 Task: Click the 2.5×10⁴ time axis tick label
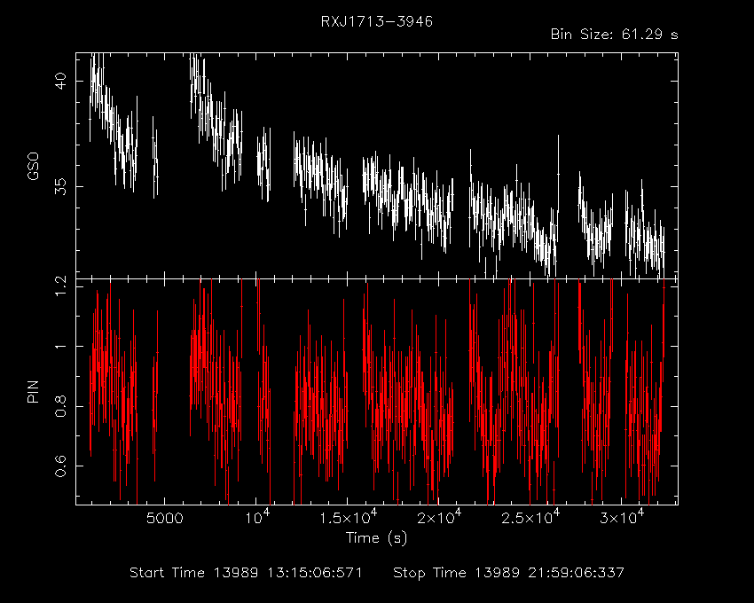(x=530, y=516)
